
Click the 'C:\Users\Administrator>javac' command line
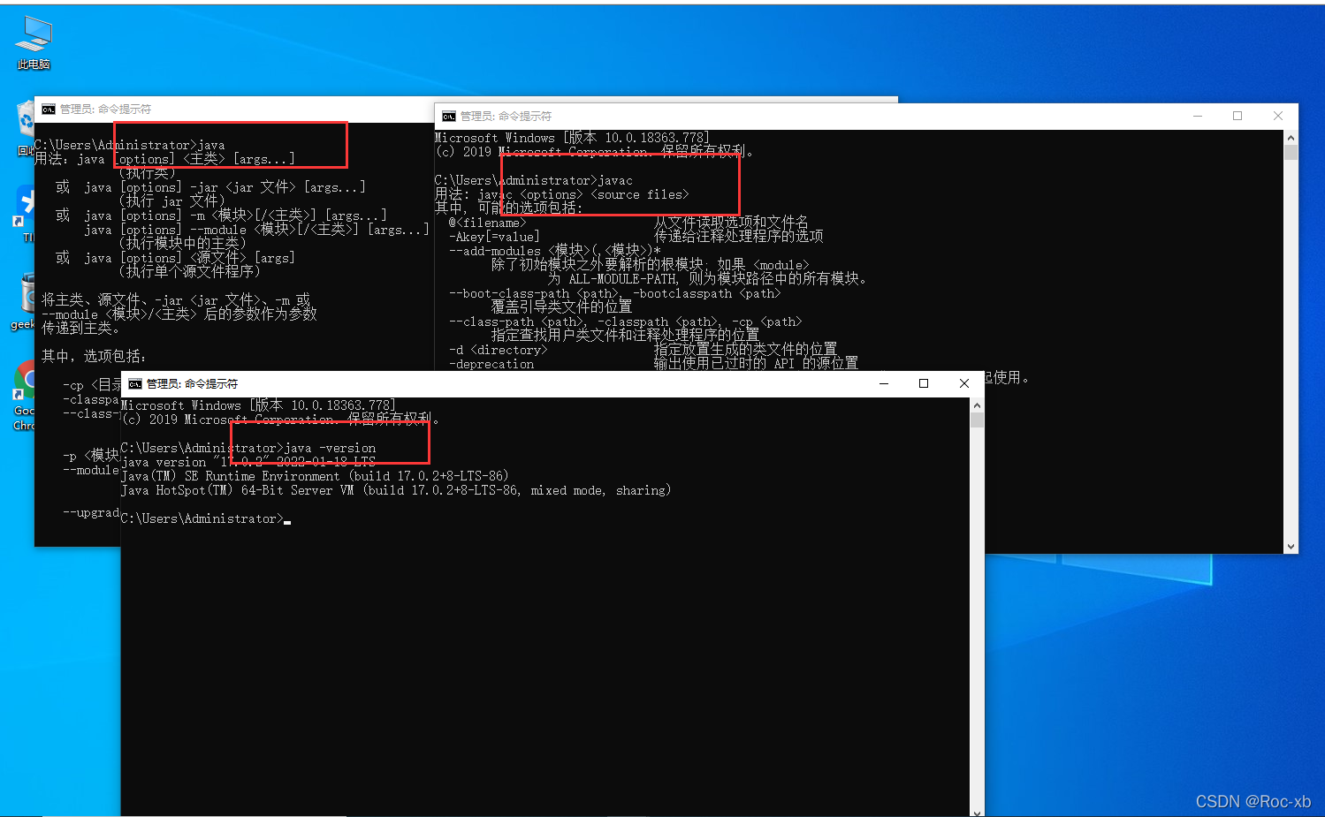[534, 180]
